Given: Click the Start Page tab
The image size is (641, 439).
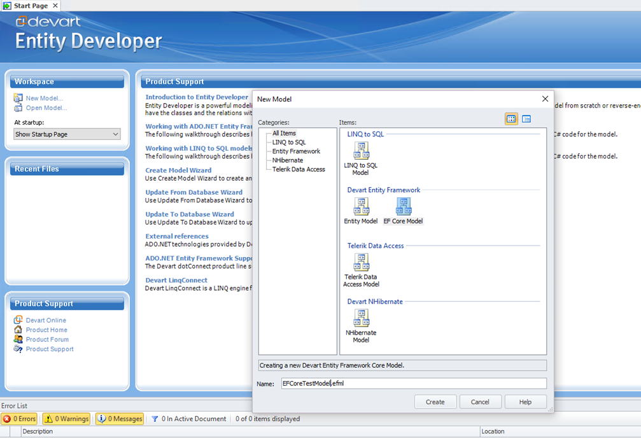Looking at the screenshot, I should 31,6.
